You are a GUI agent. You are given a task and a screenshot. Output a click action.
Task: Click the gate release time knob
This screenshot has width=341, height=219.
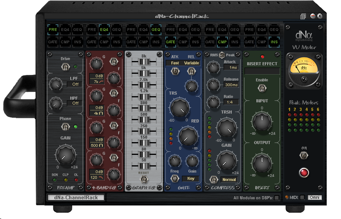[x=191, y=86]
